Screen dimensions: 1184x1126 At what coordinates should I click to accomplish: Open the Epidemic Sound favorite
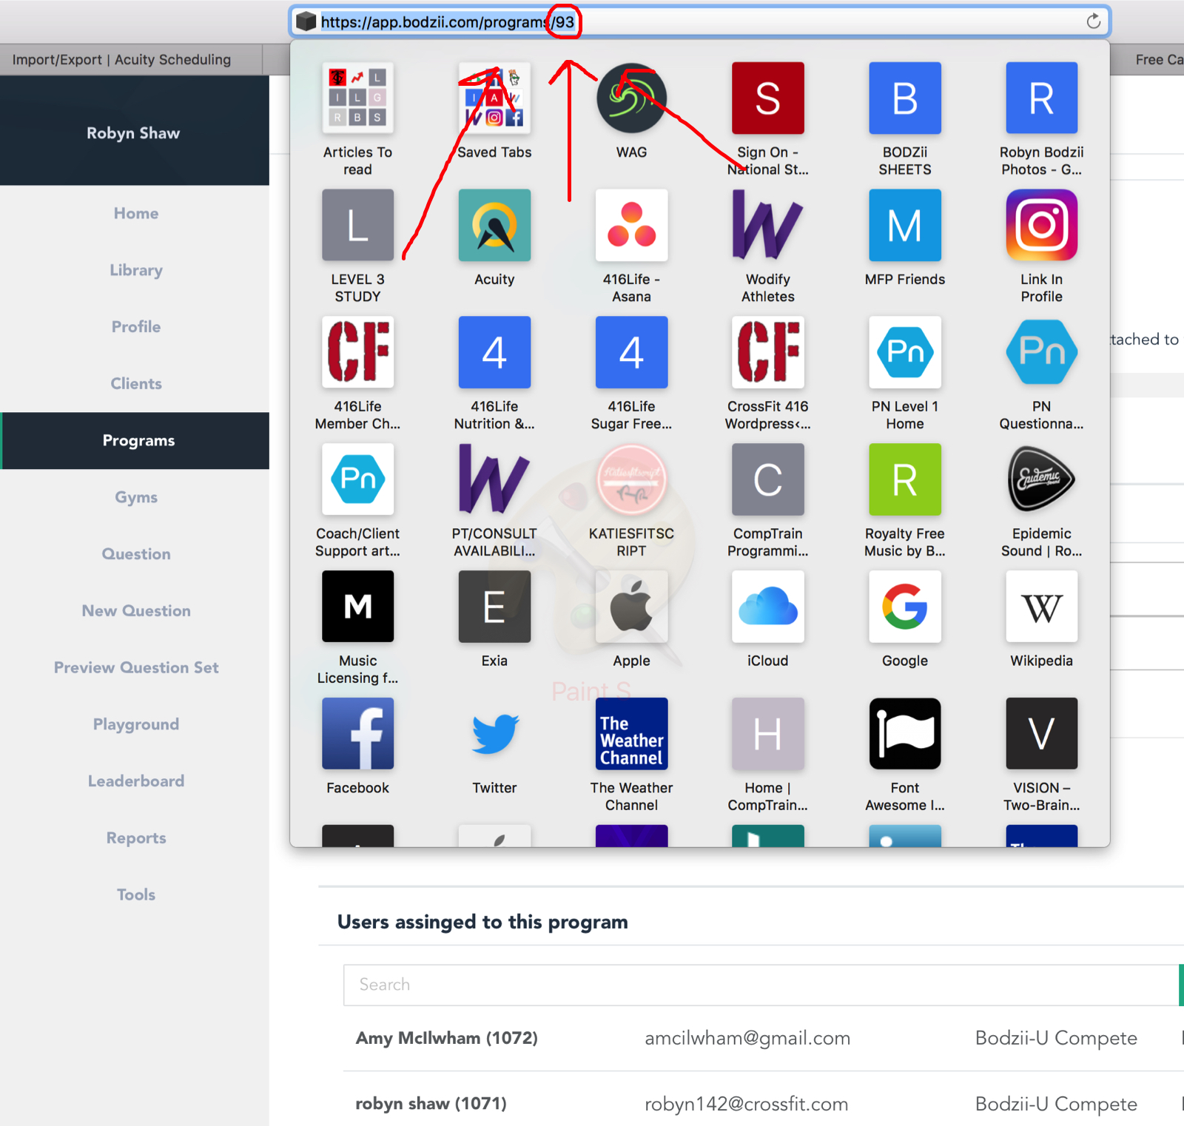[x=1041, y=479]
